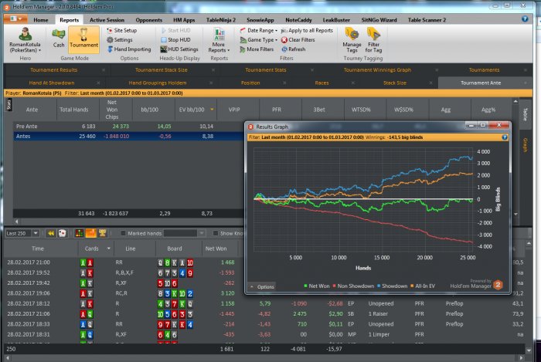The image size is (541, 362).
Task: Expand Options in the Results Graph window
Action: [261, 286]
